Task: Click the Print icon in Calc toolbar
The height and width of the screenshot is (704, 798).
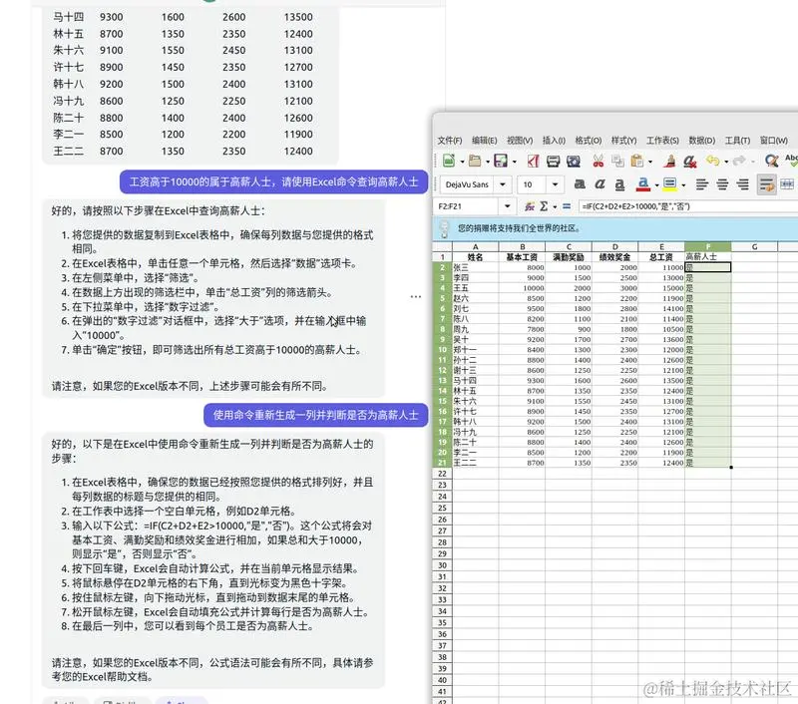Action: pyautogui.click(x=553, y=162)
